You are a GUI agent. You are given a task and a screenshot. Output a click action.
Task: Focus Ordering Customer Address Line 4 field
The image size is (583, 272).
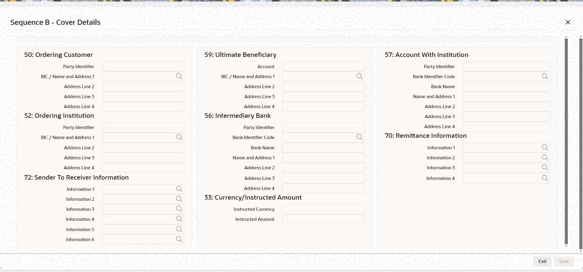coord(143,106)
